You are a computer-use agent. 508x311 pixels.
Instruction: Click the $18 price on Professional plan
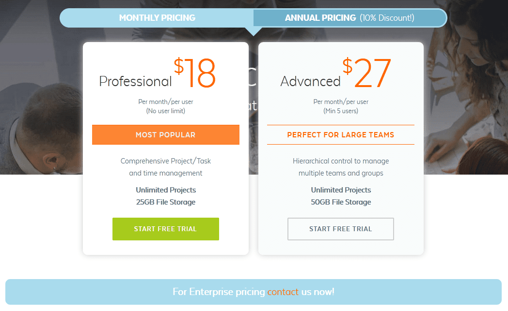click(x=196, y=73)
